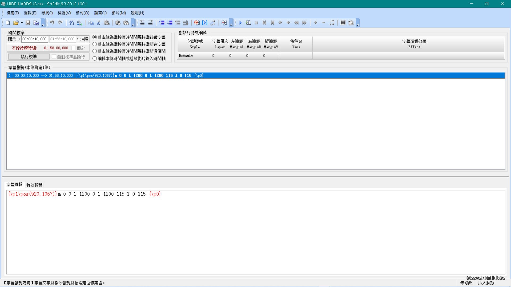Switch to the 特效預覽 tab
511x287 pixels.
(34, 185)
